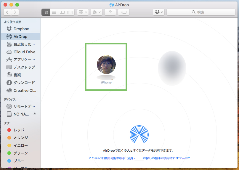Switch to Cover Flow view
Image resolution: width=239 pixels, height=170 pixels.
coord(70,12)
